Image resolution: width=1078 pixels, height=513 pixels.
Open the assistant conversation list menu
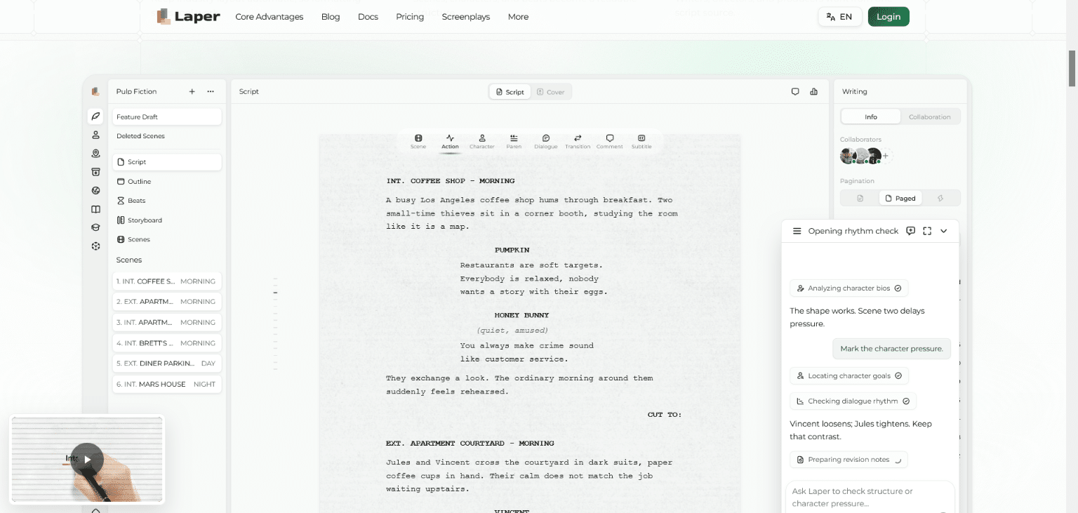pyautogui.click(x=797, y=231)
